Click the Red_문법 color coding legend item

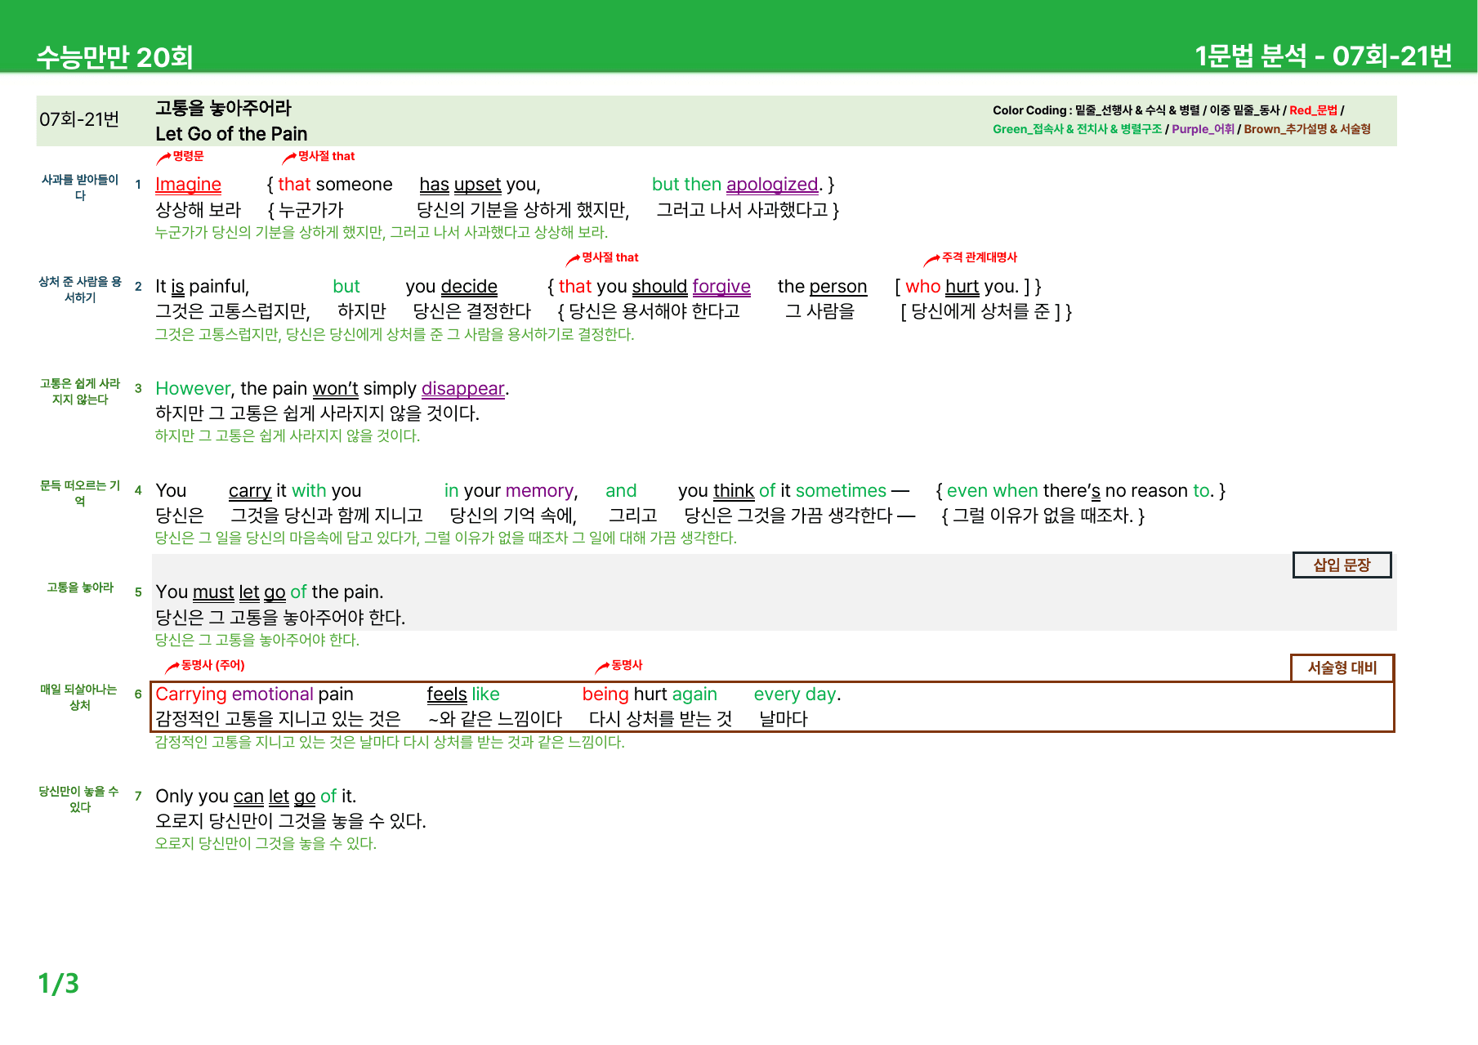pos(1313,110)
